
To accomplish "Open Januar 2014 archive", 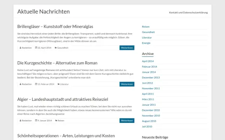I will tap(149, 72).
